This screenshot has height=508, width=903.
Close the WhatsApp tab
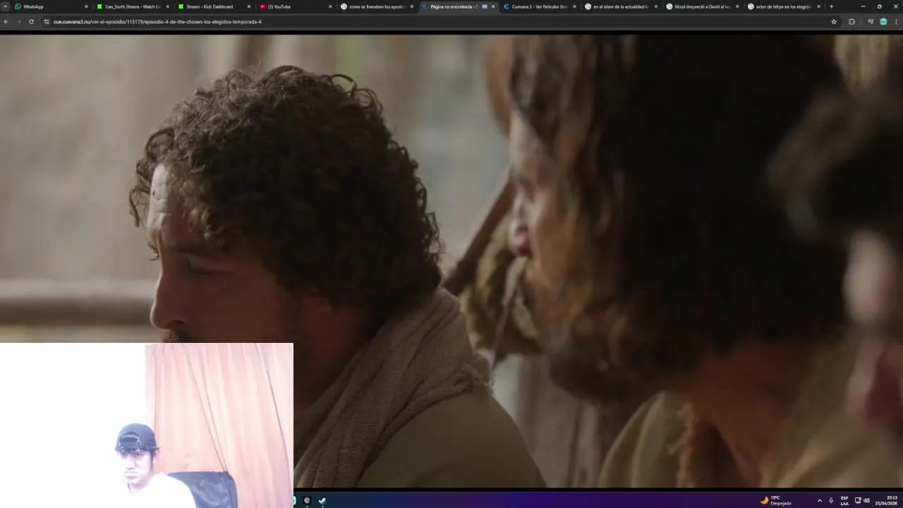tap(86, 6)
